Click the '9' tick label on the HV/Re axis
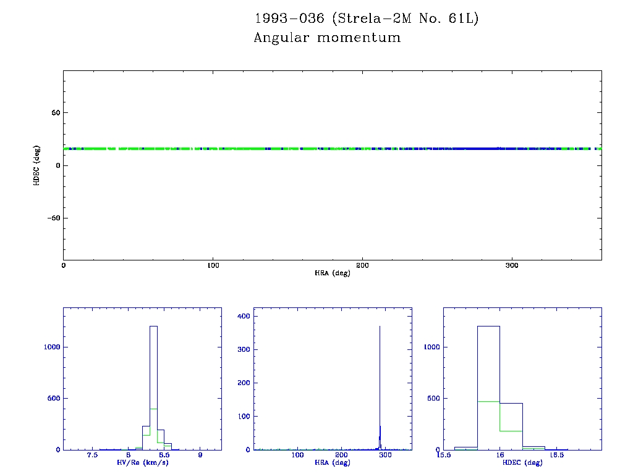Screen dimensions: 633x474 tap(200, 455)
